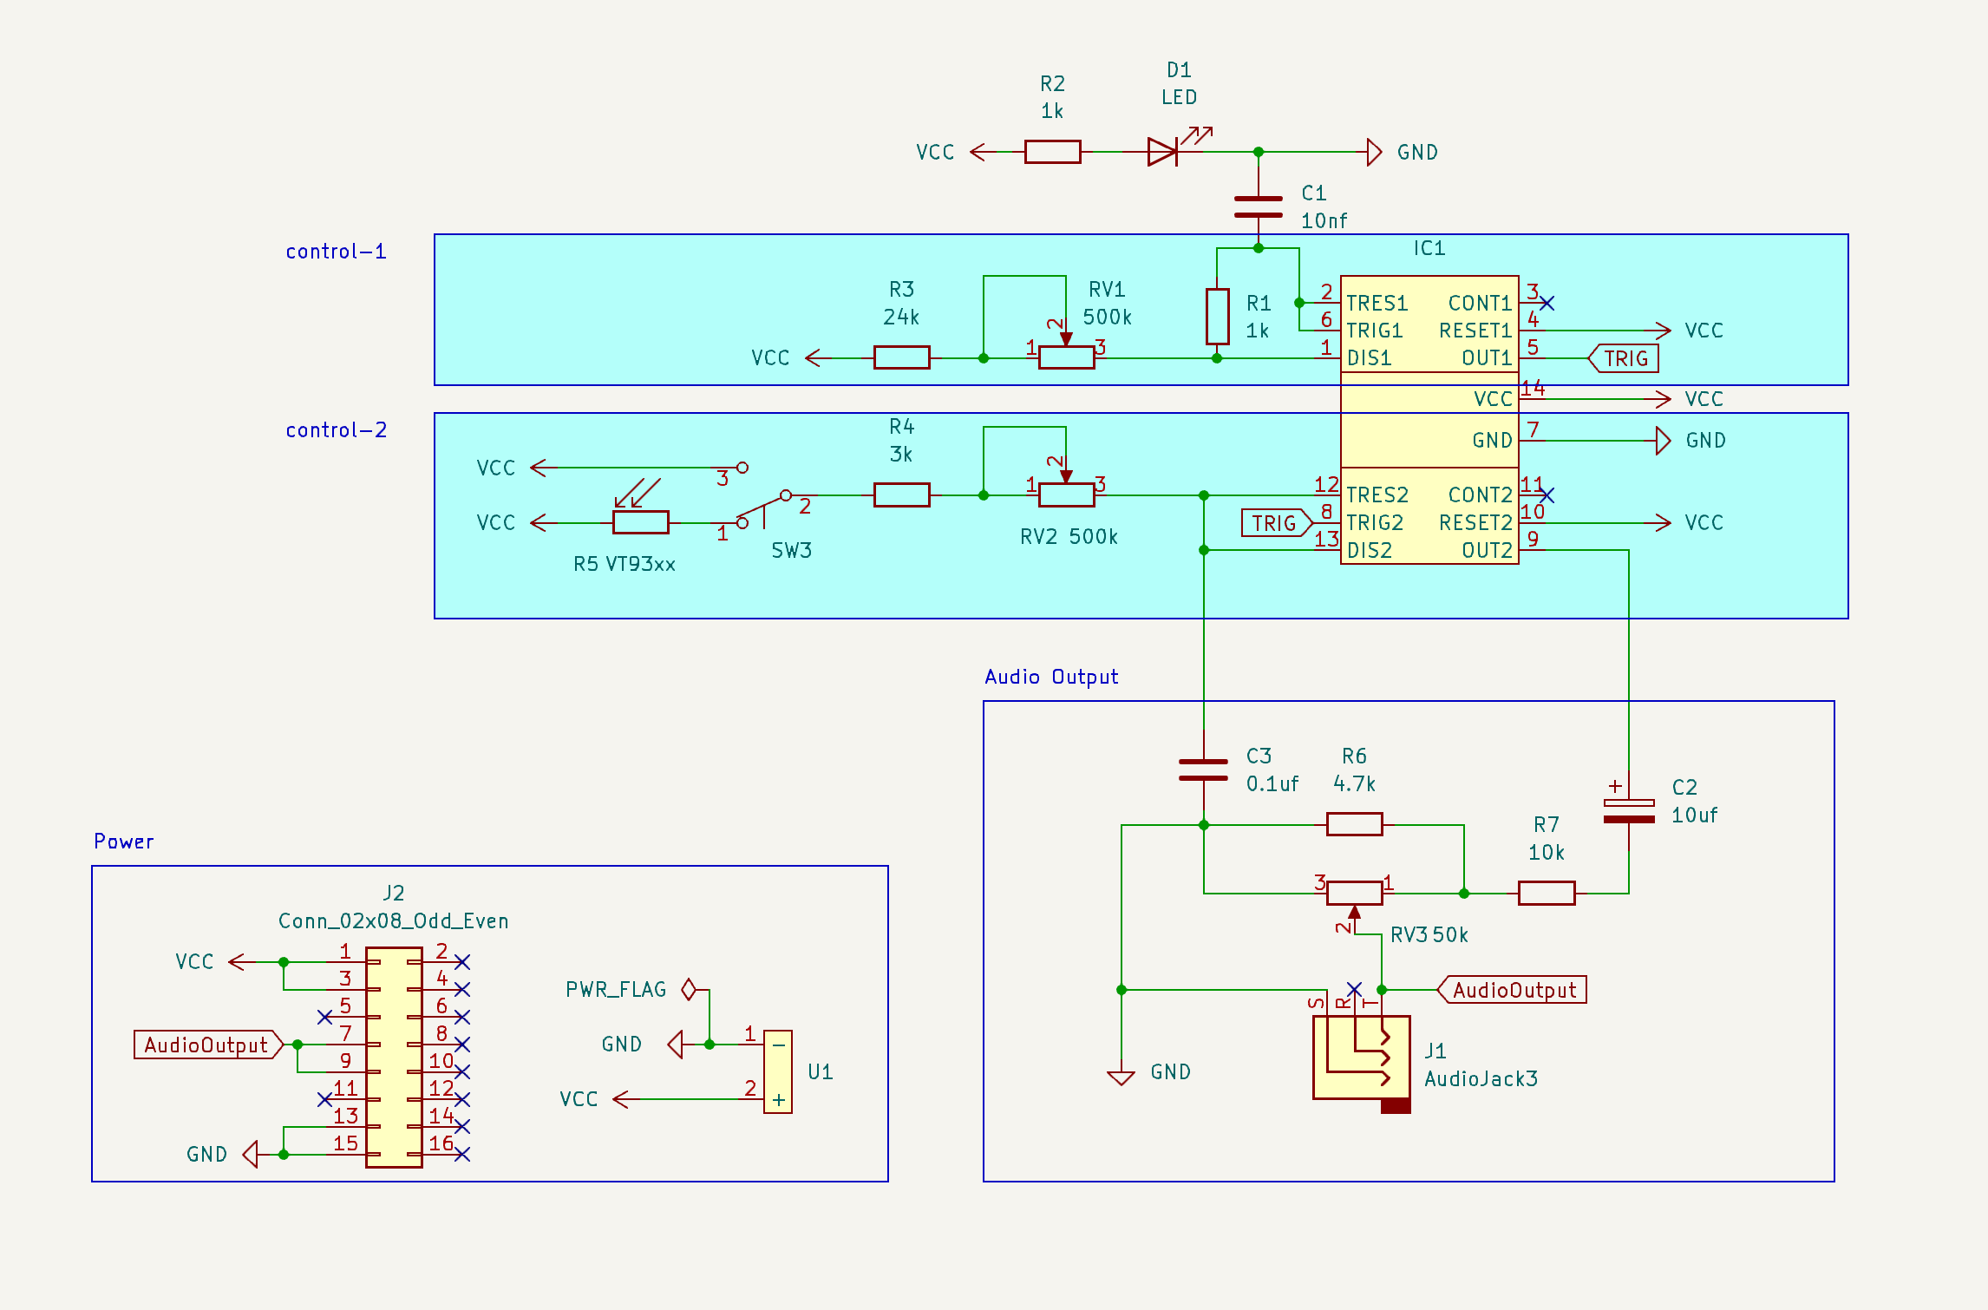The image size is (1988, 1310).
Task: Select the VCC label left of R2
Action: coord(935,153)
